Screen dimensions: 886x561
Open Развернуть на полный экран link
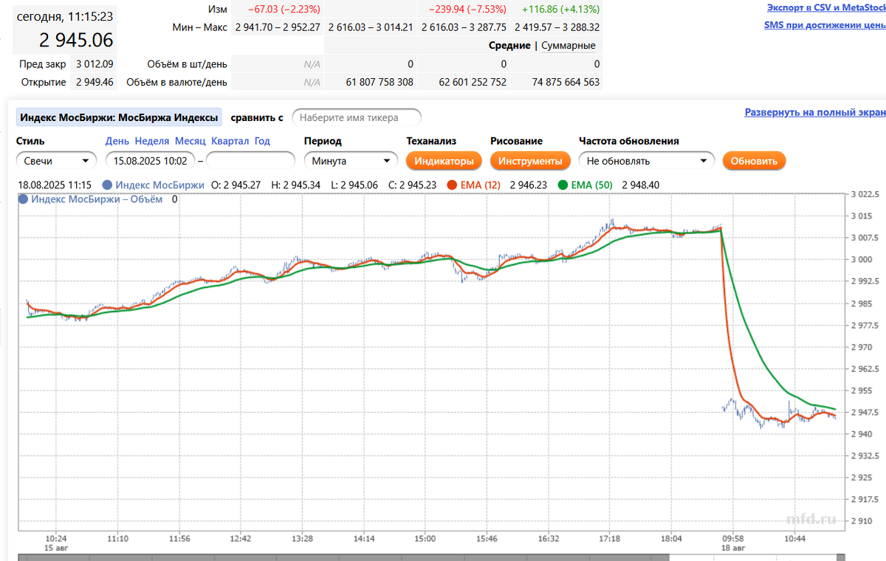(x=815, y=113)
